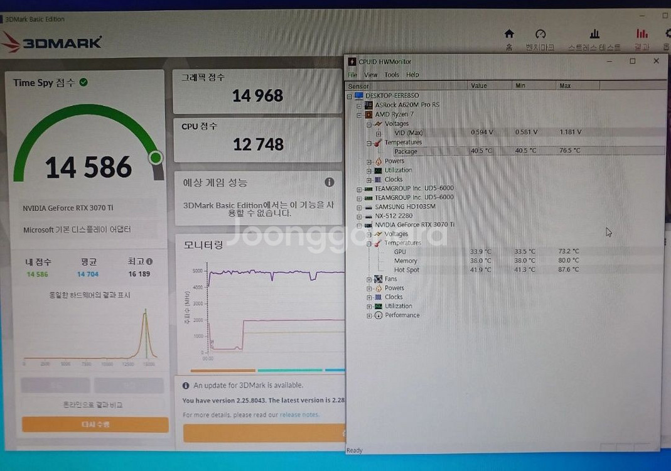Image resolution: width=671 pixels, height=471 pixels.
Task: Click the 3DMARK logo
Action: [51, 43]
